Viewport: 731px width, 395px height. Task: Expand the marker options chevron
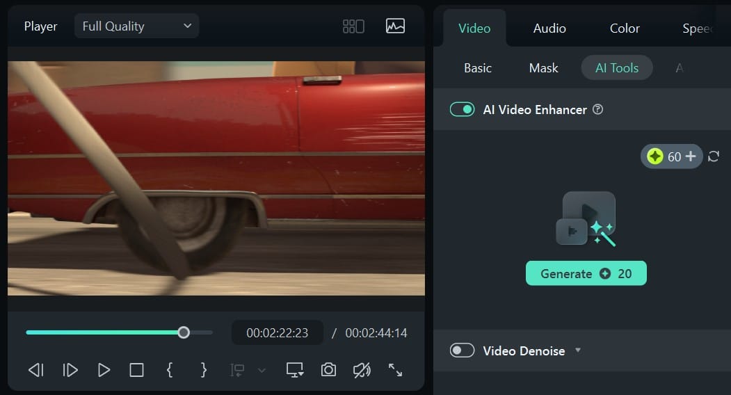tap(262, 371)
